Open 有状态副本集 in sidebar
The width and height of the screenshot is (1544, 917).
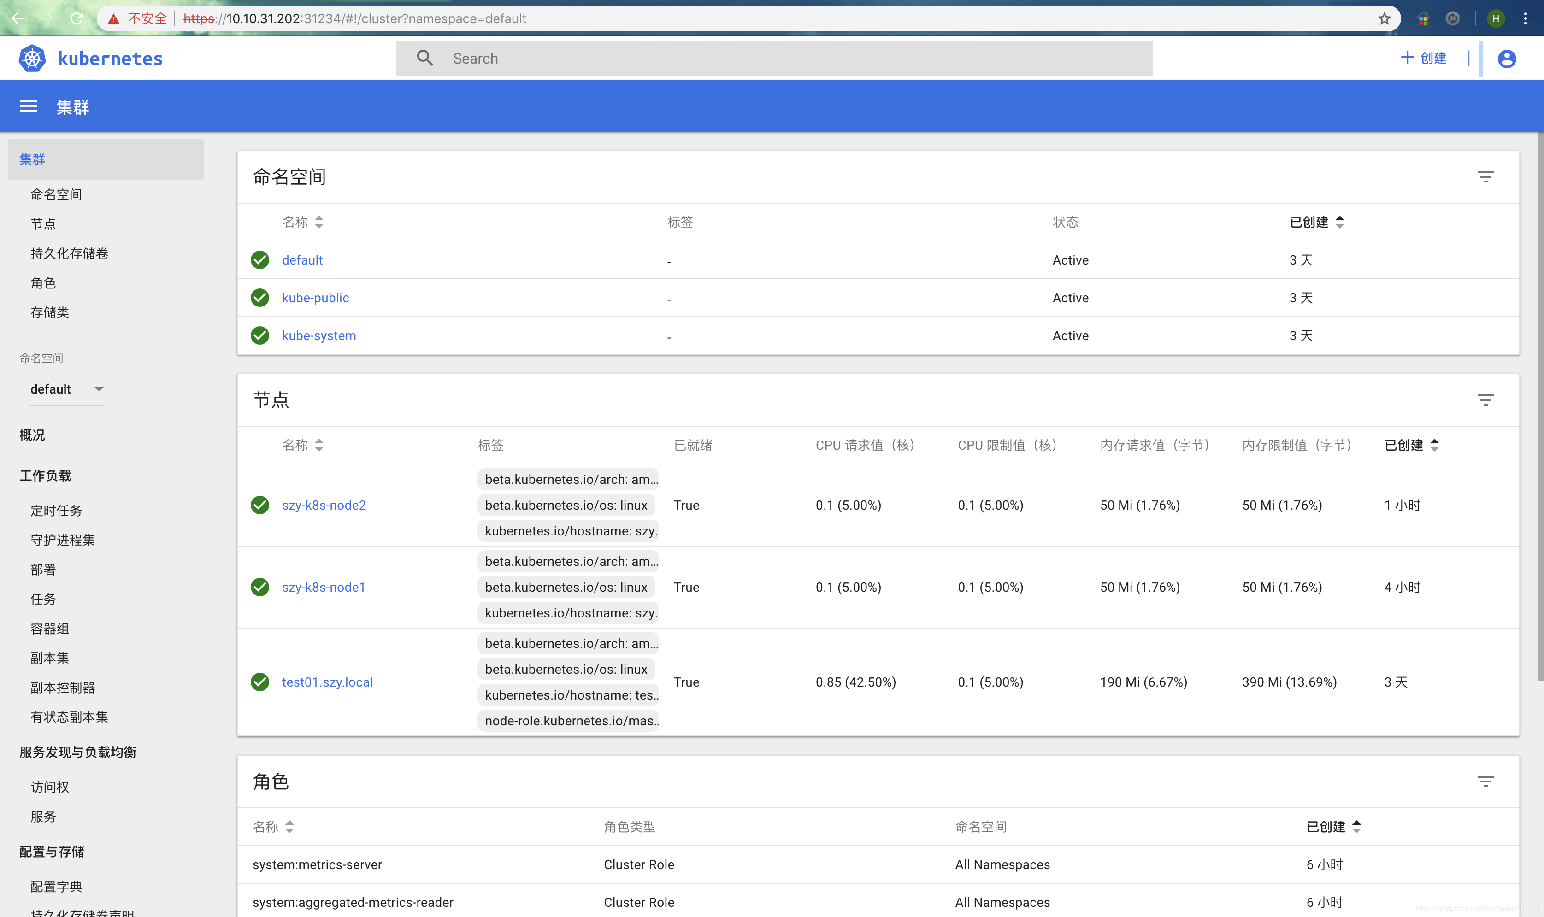pyautogui.click(x=69, y=717)
